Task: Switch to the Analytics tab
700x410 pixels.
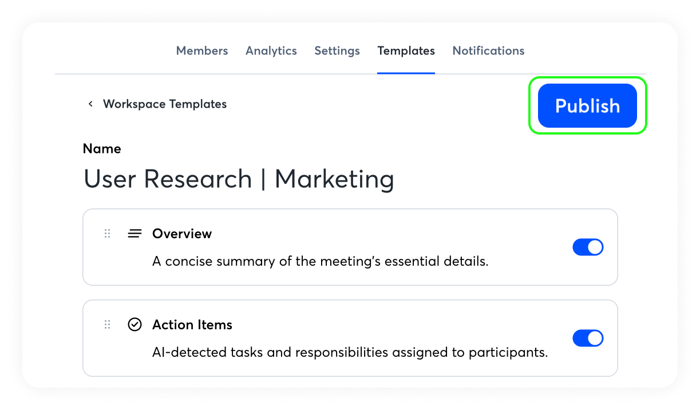Action: [271, 51]
